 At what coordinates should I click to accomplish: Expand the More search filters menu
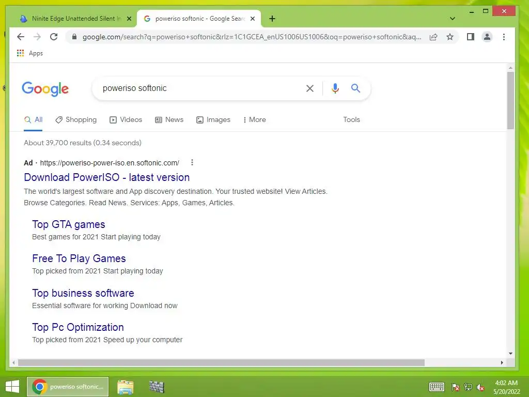point(254,120)
